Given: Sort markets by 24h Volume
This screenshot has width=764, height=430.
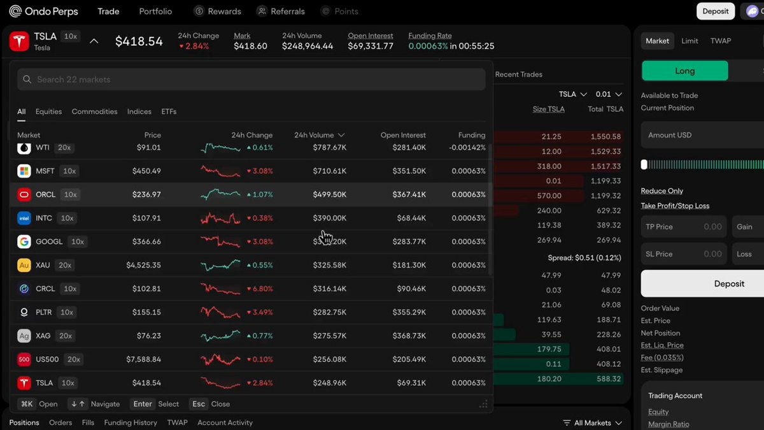Looking at the screenshot, I should [319, 135].
